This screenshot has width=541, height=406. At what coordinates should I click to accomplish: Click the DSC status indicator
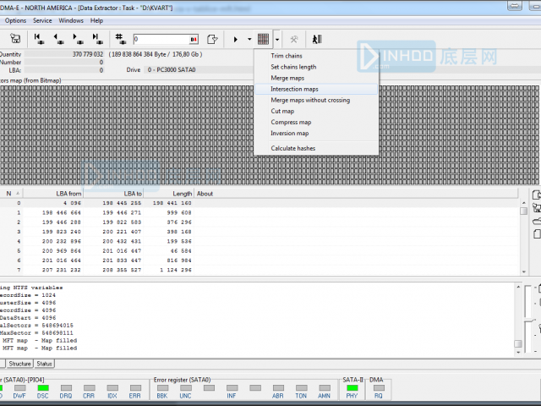43,388
